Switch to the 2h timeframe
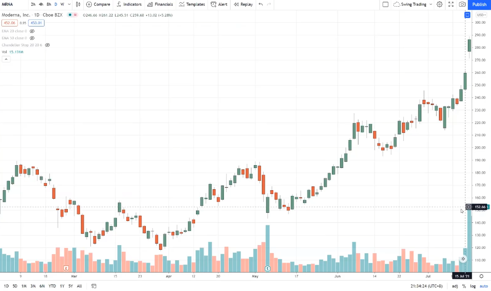 pyautogui.click(x=33, y=4)
